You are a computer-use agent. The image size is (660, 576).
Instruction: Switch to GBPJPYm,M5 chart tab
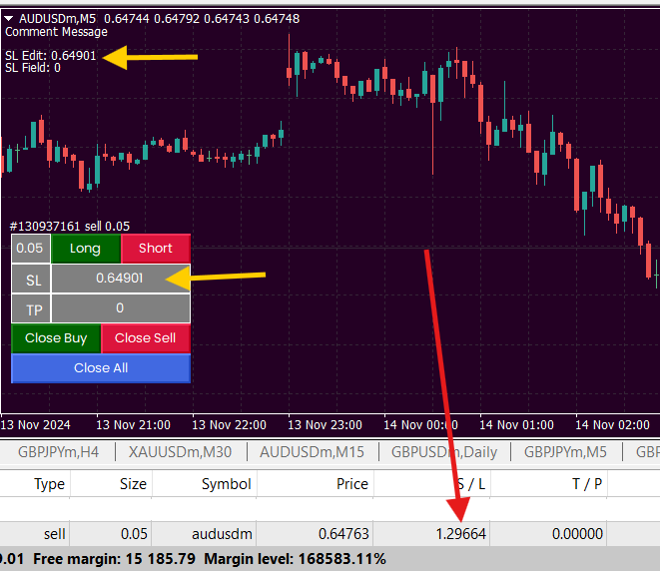coord(565,452)
